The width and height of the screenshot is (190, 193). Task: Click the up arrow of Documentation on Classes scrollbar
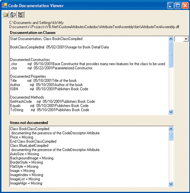tap(171, 39)
